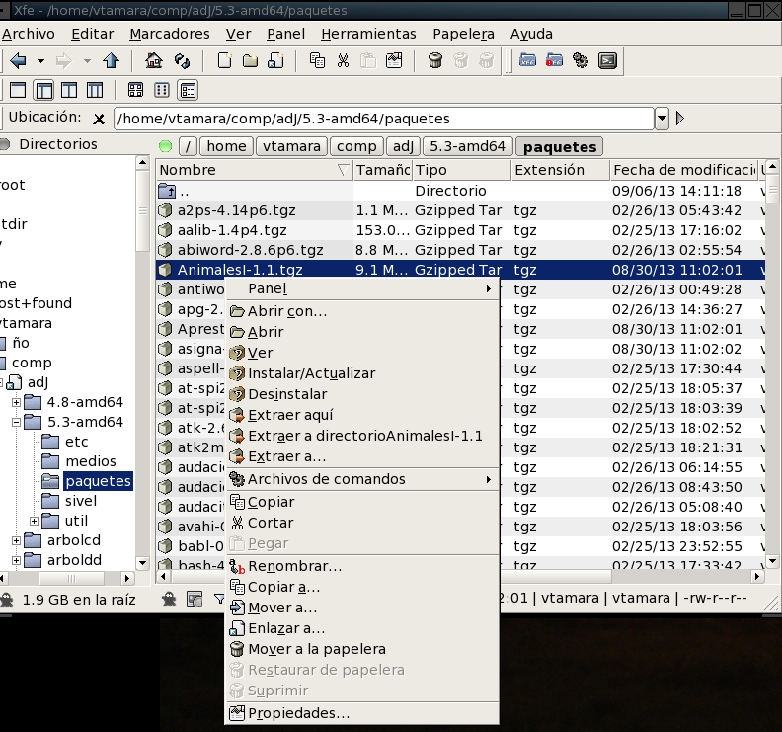
Task: Open the Herramientas menu
Action: tap(368, 34)
